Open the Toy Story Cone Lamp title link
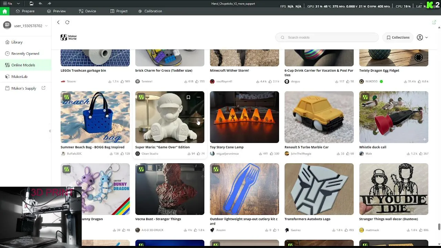The image size is (441, 248). pos(227,147)
